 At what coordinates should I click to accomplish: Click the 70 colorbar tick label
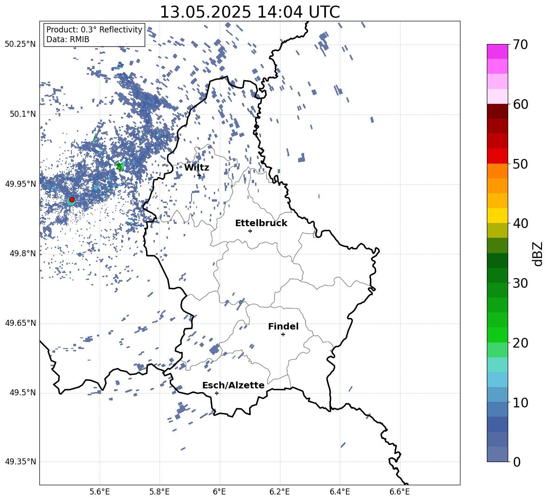tap(521, 44)
